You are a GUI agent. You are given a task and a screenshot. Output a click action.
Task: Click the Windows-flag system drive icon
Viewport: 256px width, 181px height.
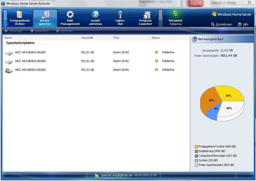pyautogui.click(x=9, y=71)
